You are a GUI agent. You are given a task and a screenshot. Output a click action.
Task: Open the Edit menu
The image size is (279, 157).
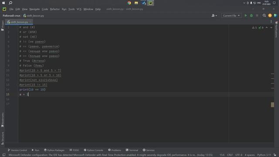(17, 9)
